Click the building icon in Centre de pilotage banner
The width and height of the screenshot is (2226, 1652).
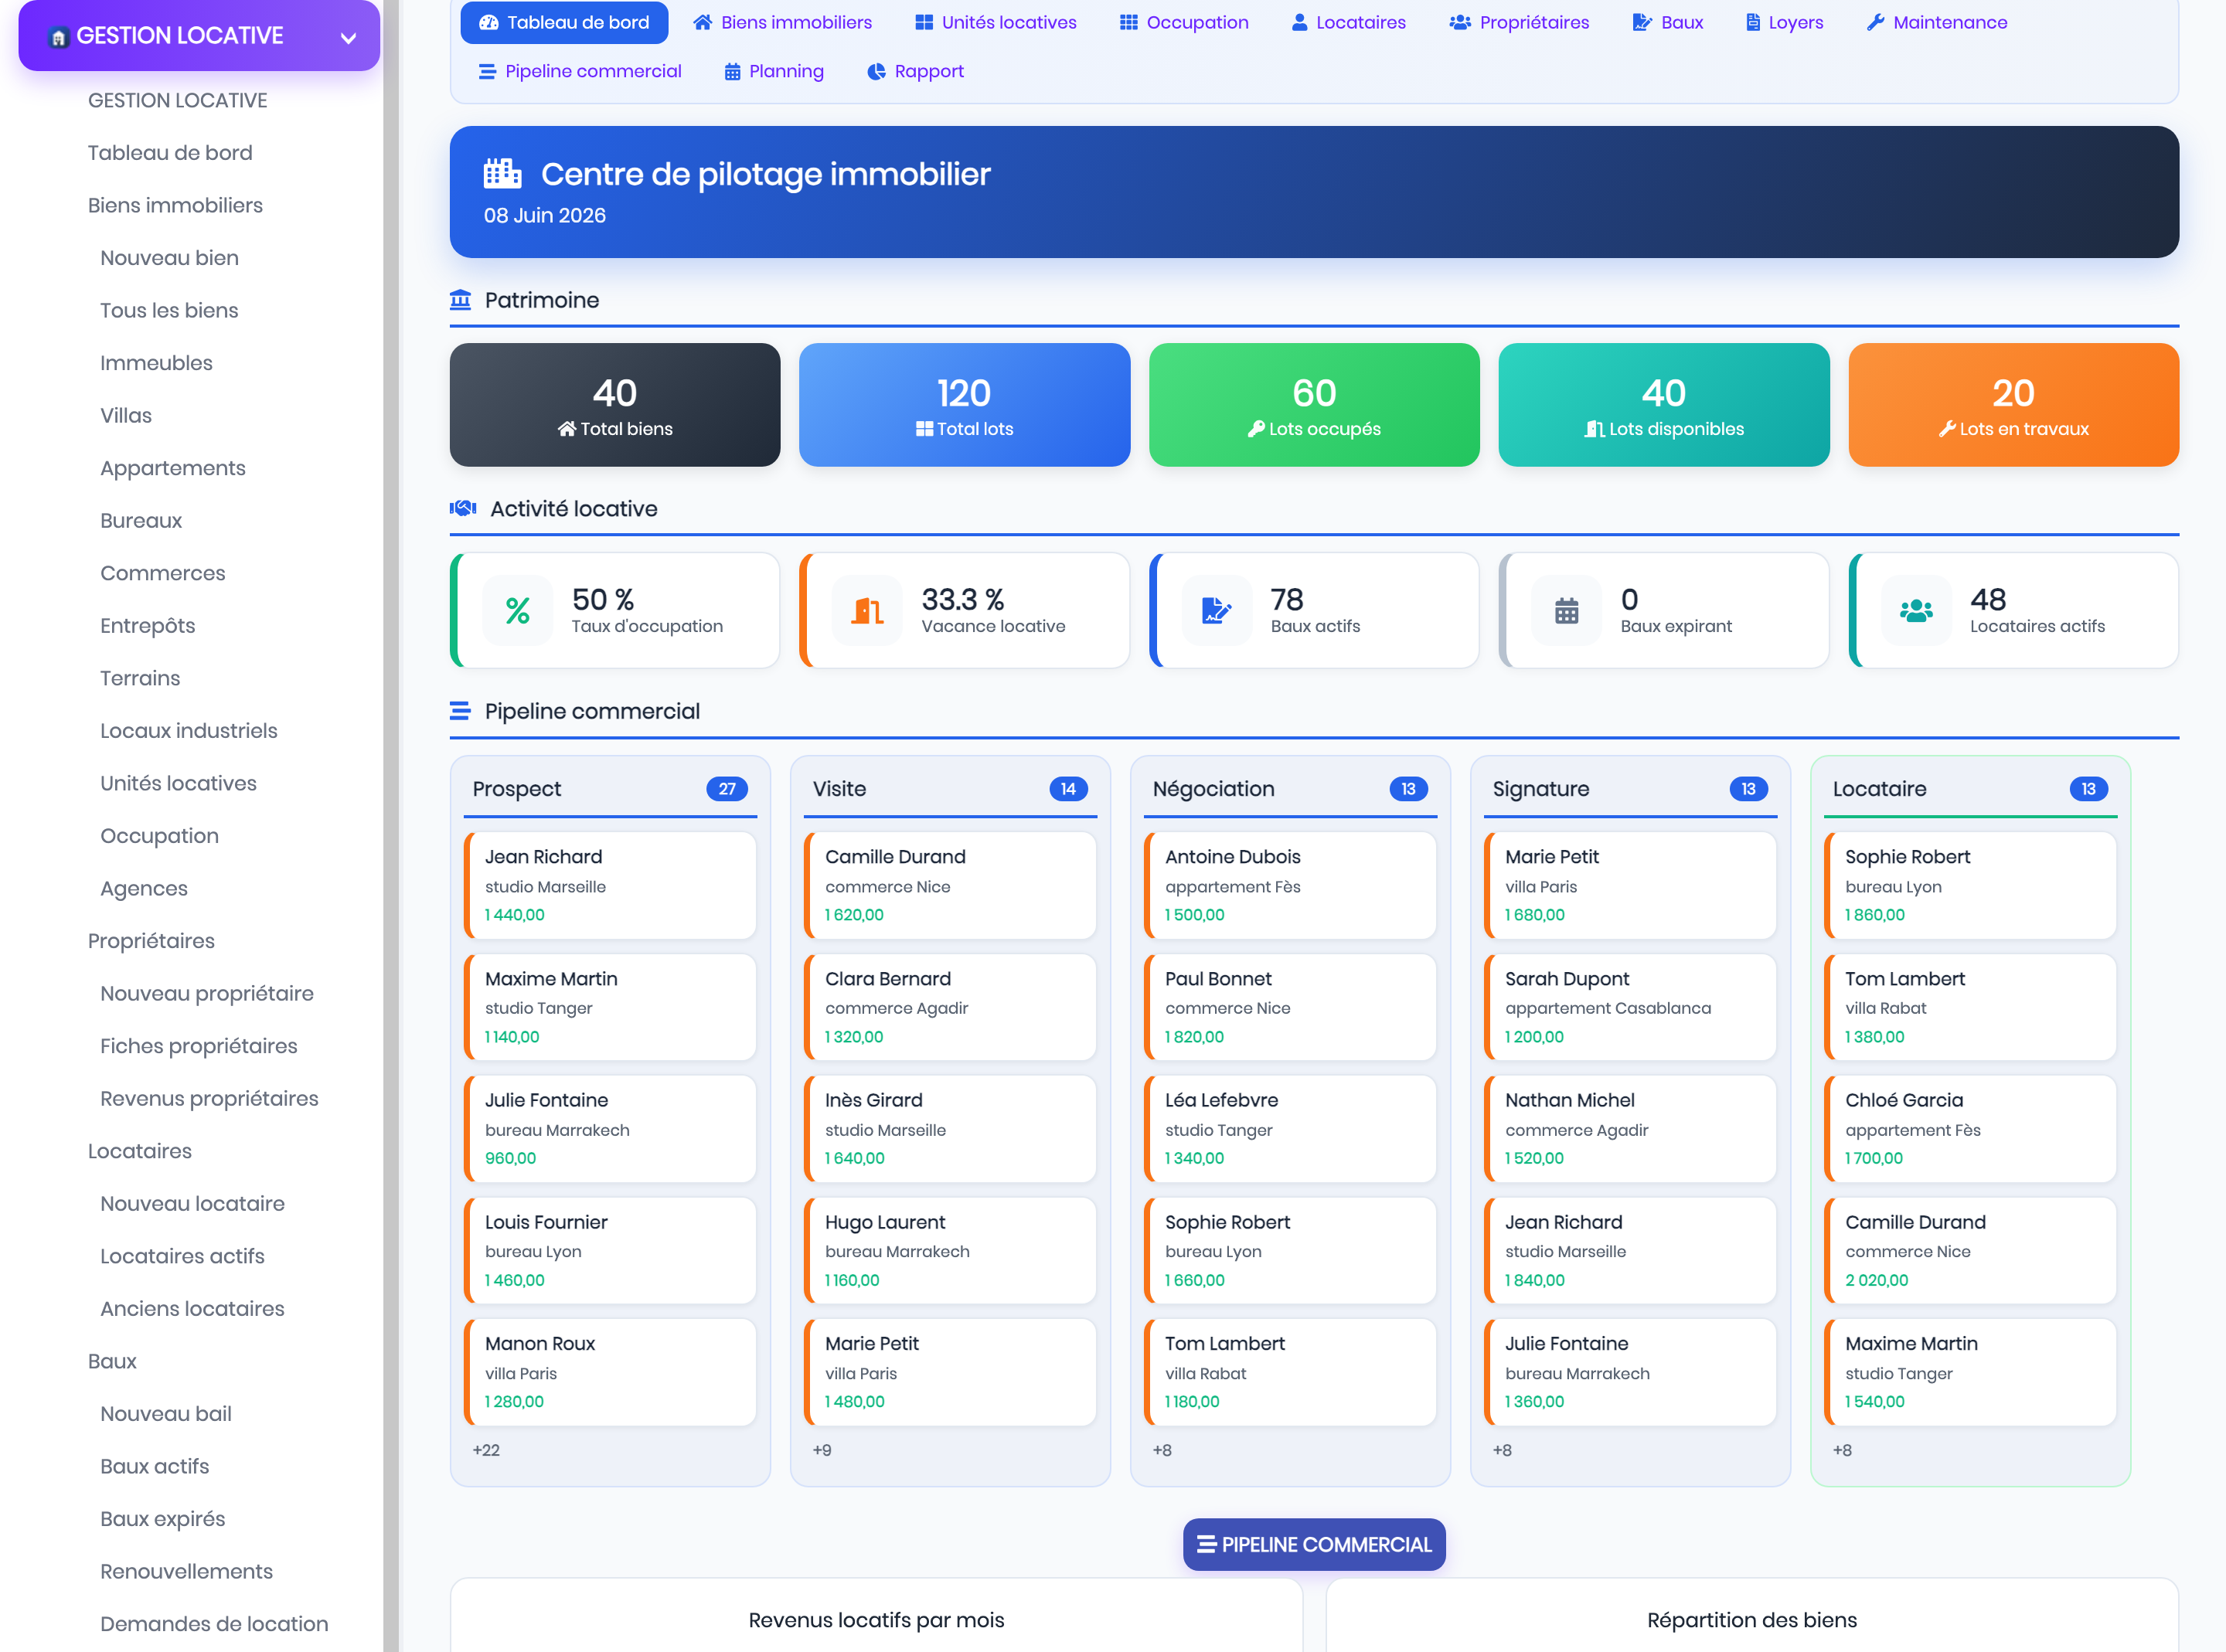[x=502, y=173]
